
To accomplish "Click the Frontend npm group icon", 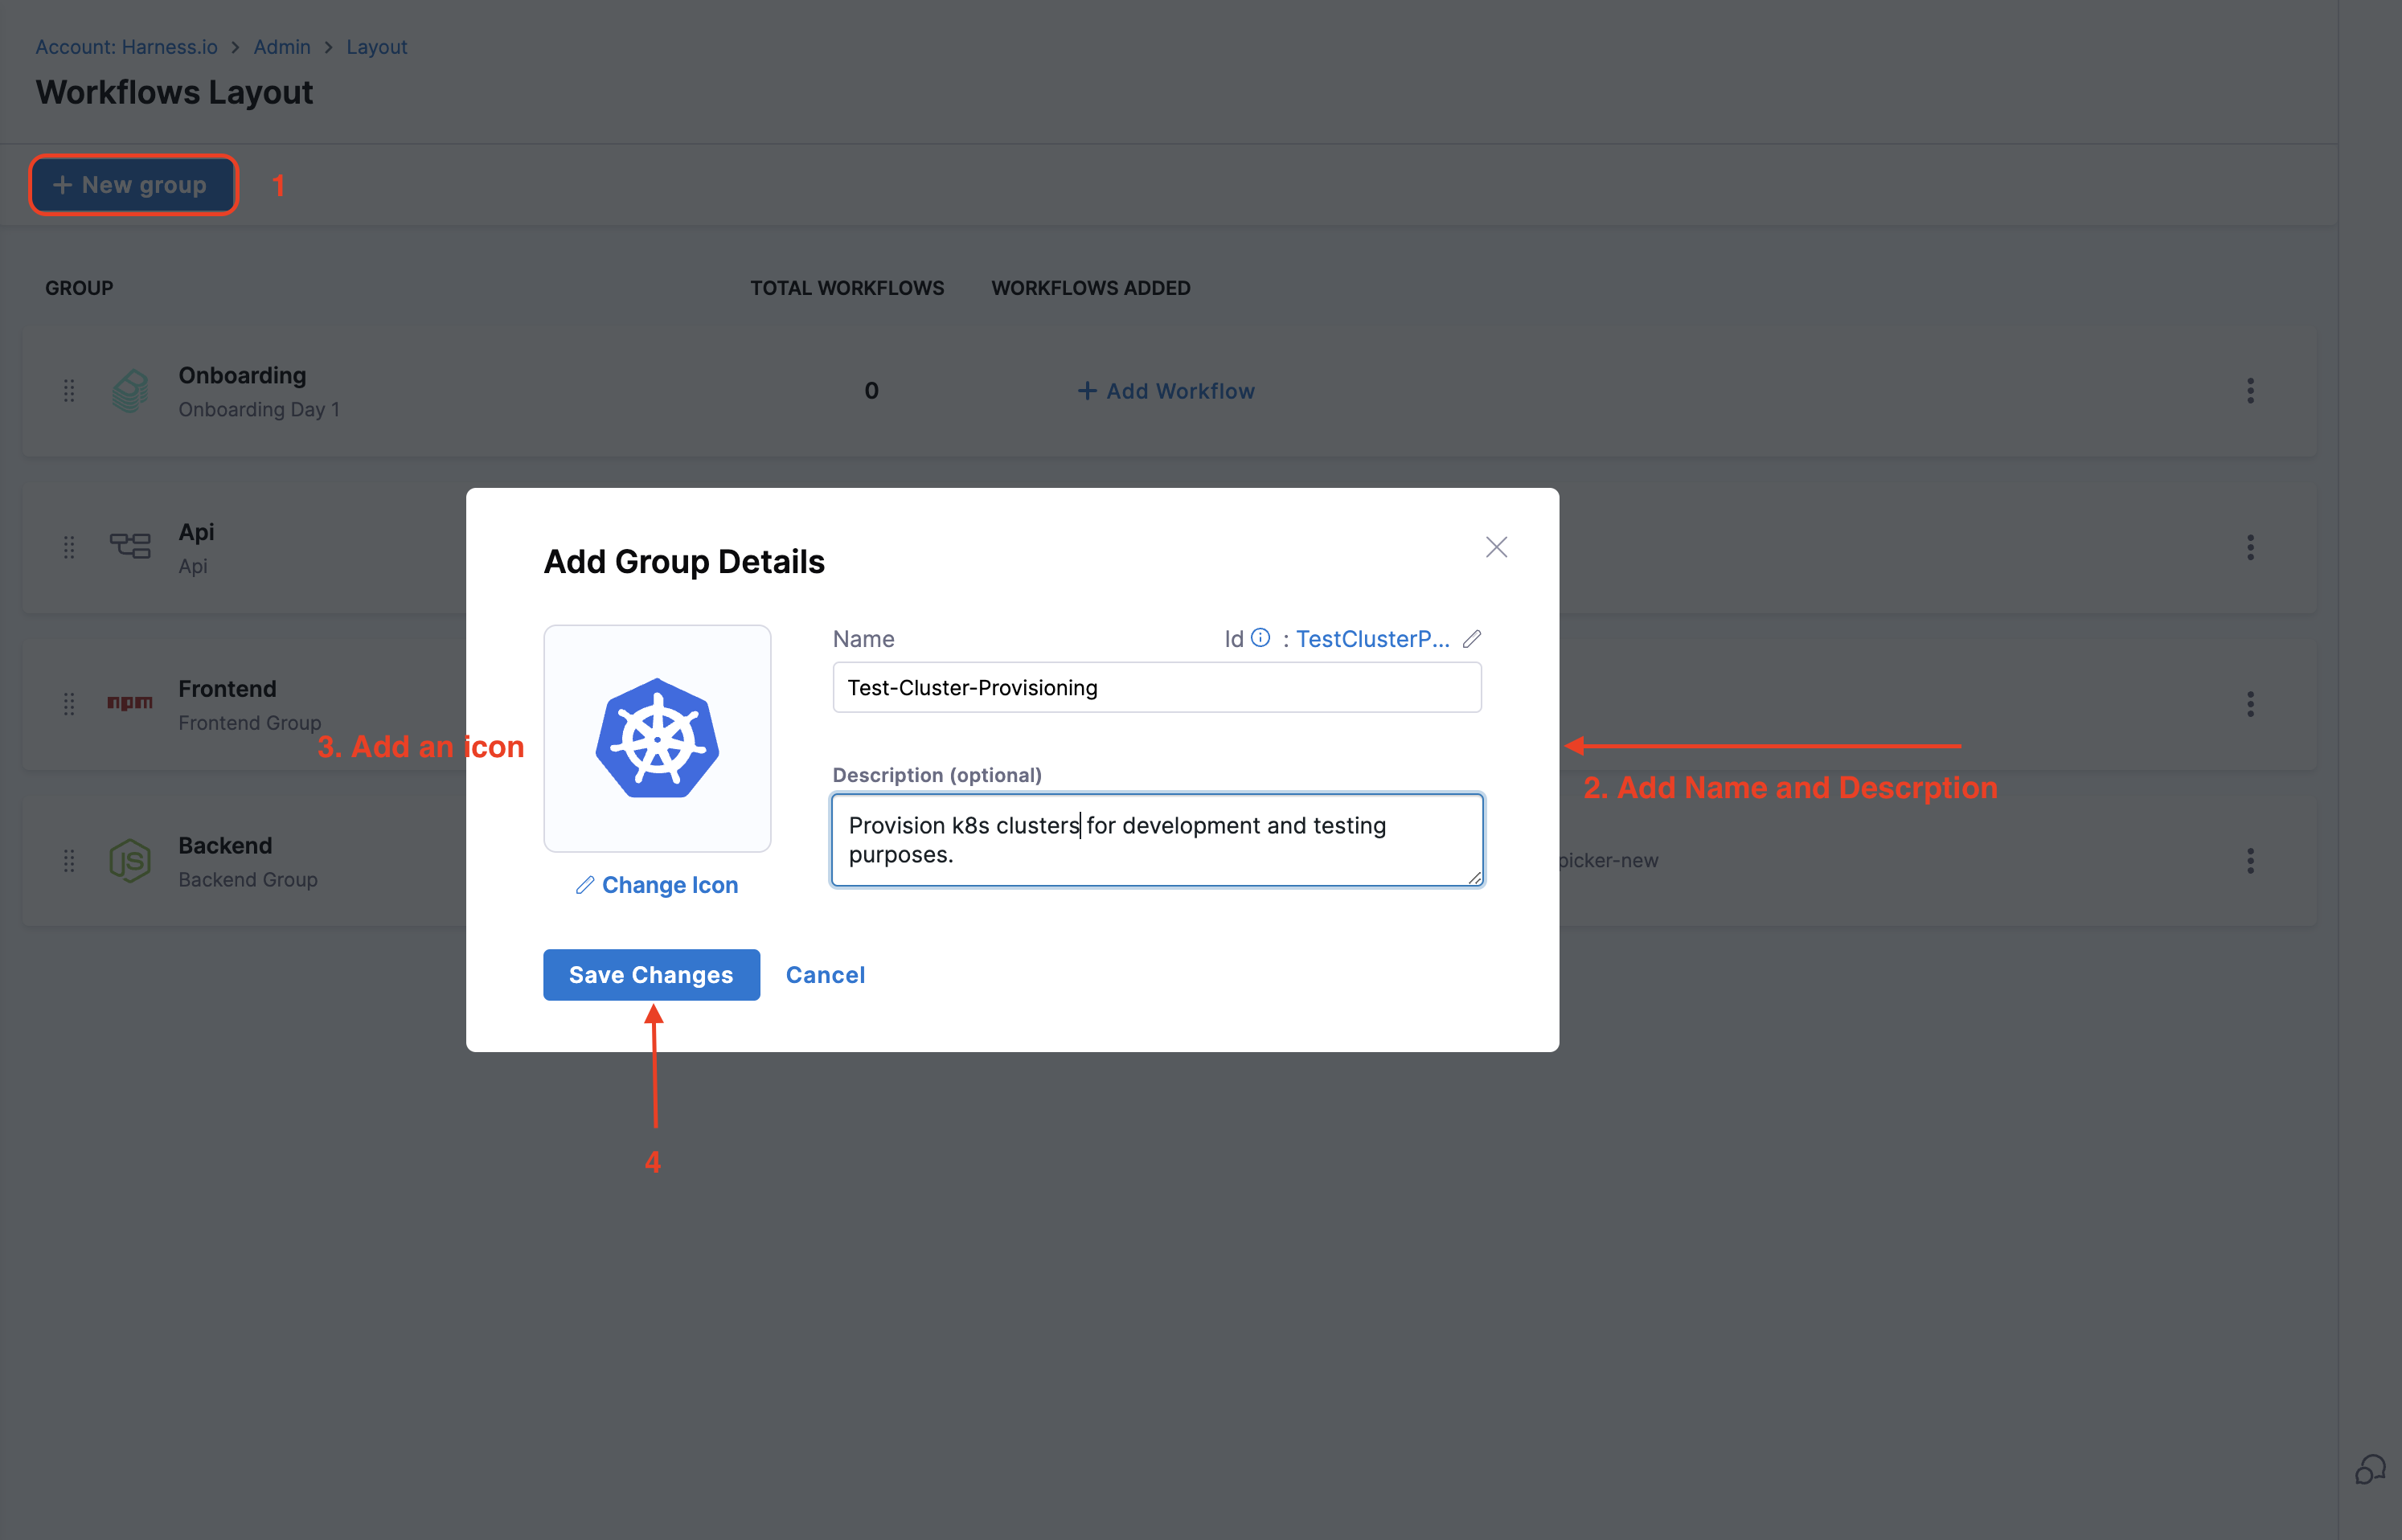I will pyautogui.click(x=130, y=703).
